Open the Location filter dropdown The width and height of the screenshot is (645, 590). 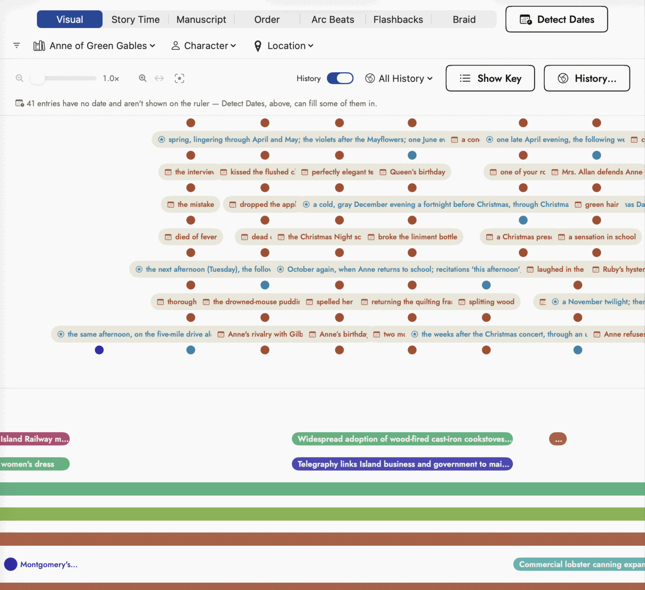tap(284, 46)
